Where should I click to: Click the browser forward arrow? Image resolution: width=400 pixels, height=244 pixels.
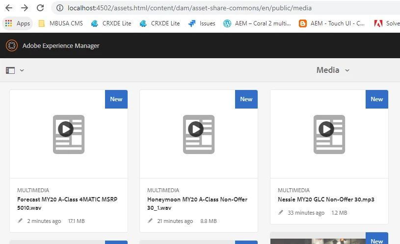click(25, 8)
